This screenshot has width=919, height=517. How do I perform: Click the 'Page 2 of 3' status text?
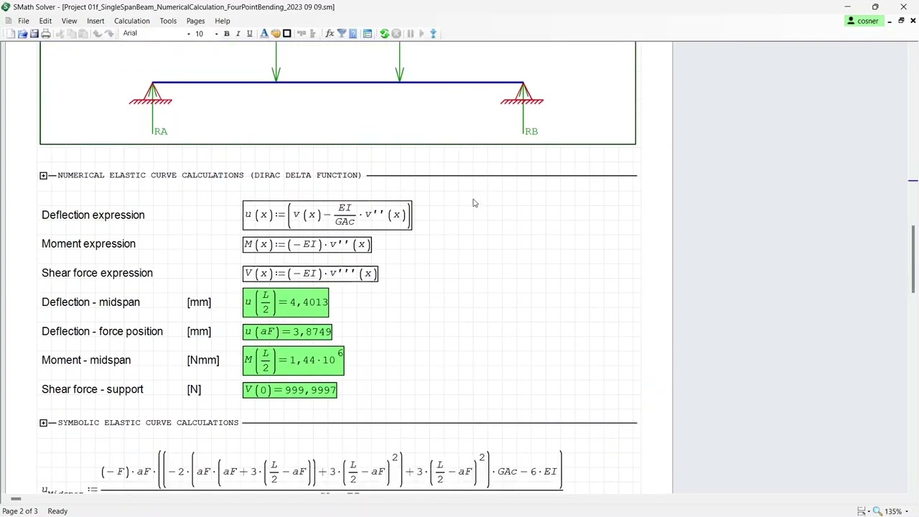[x=20, y=511]
